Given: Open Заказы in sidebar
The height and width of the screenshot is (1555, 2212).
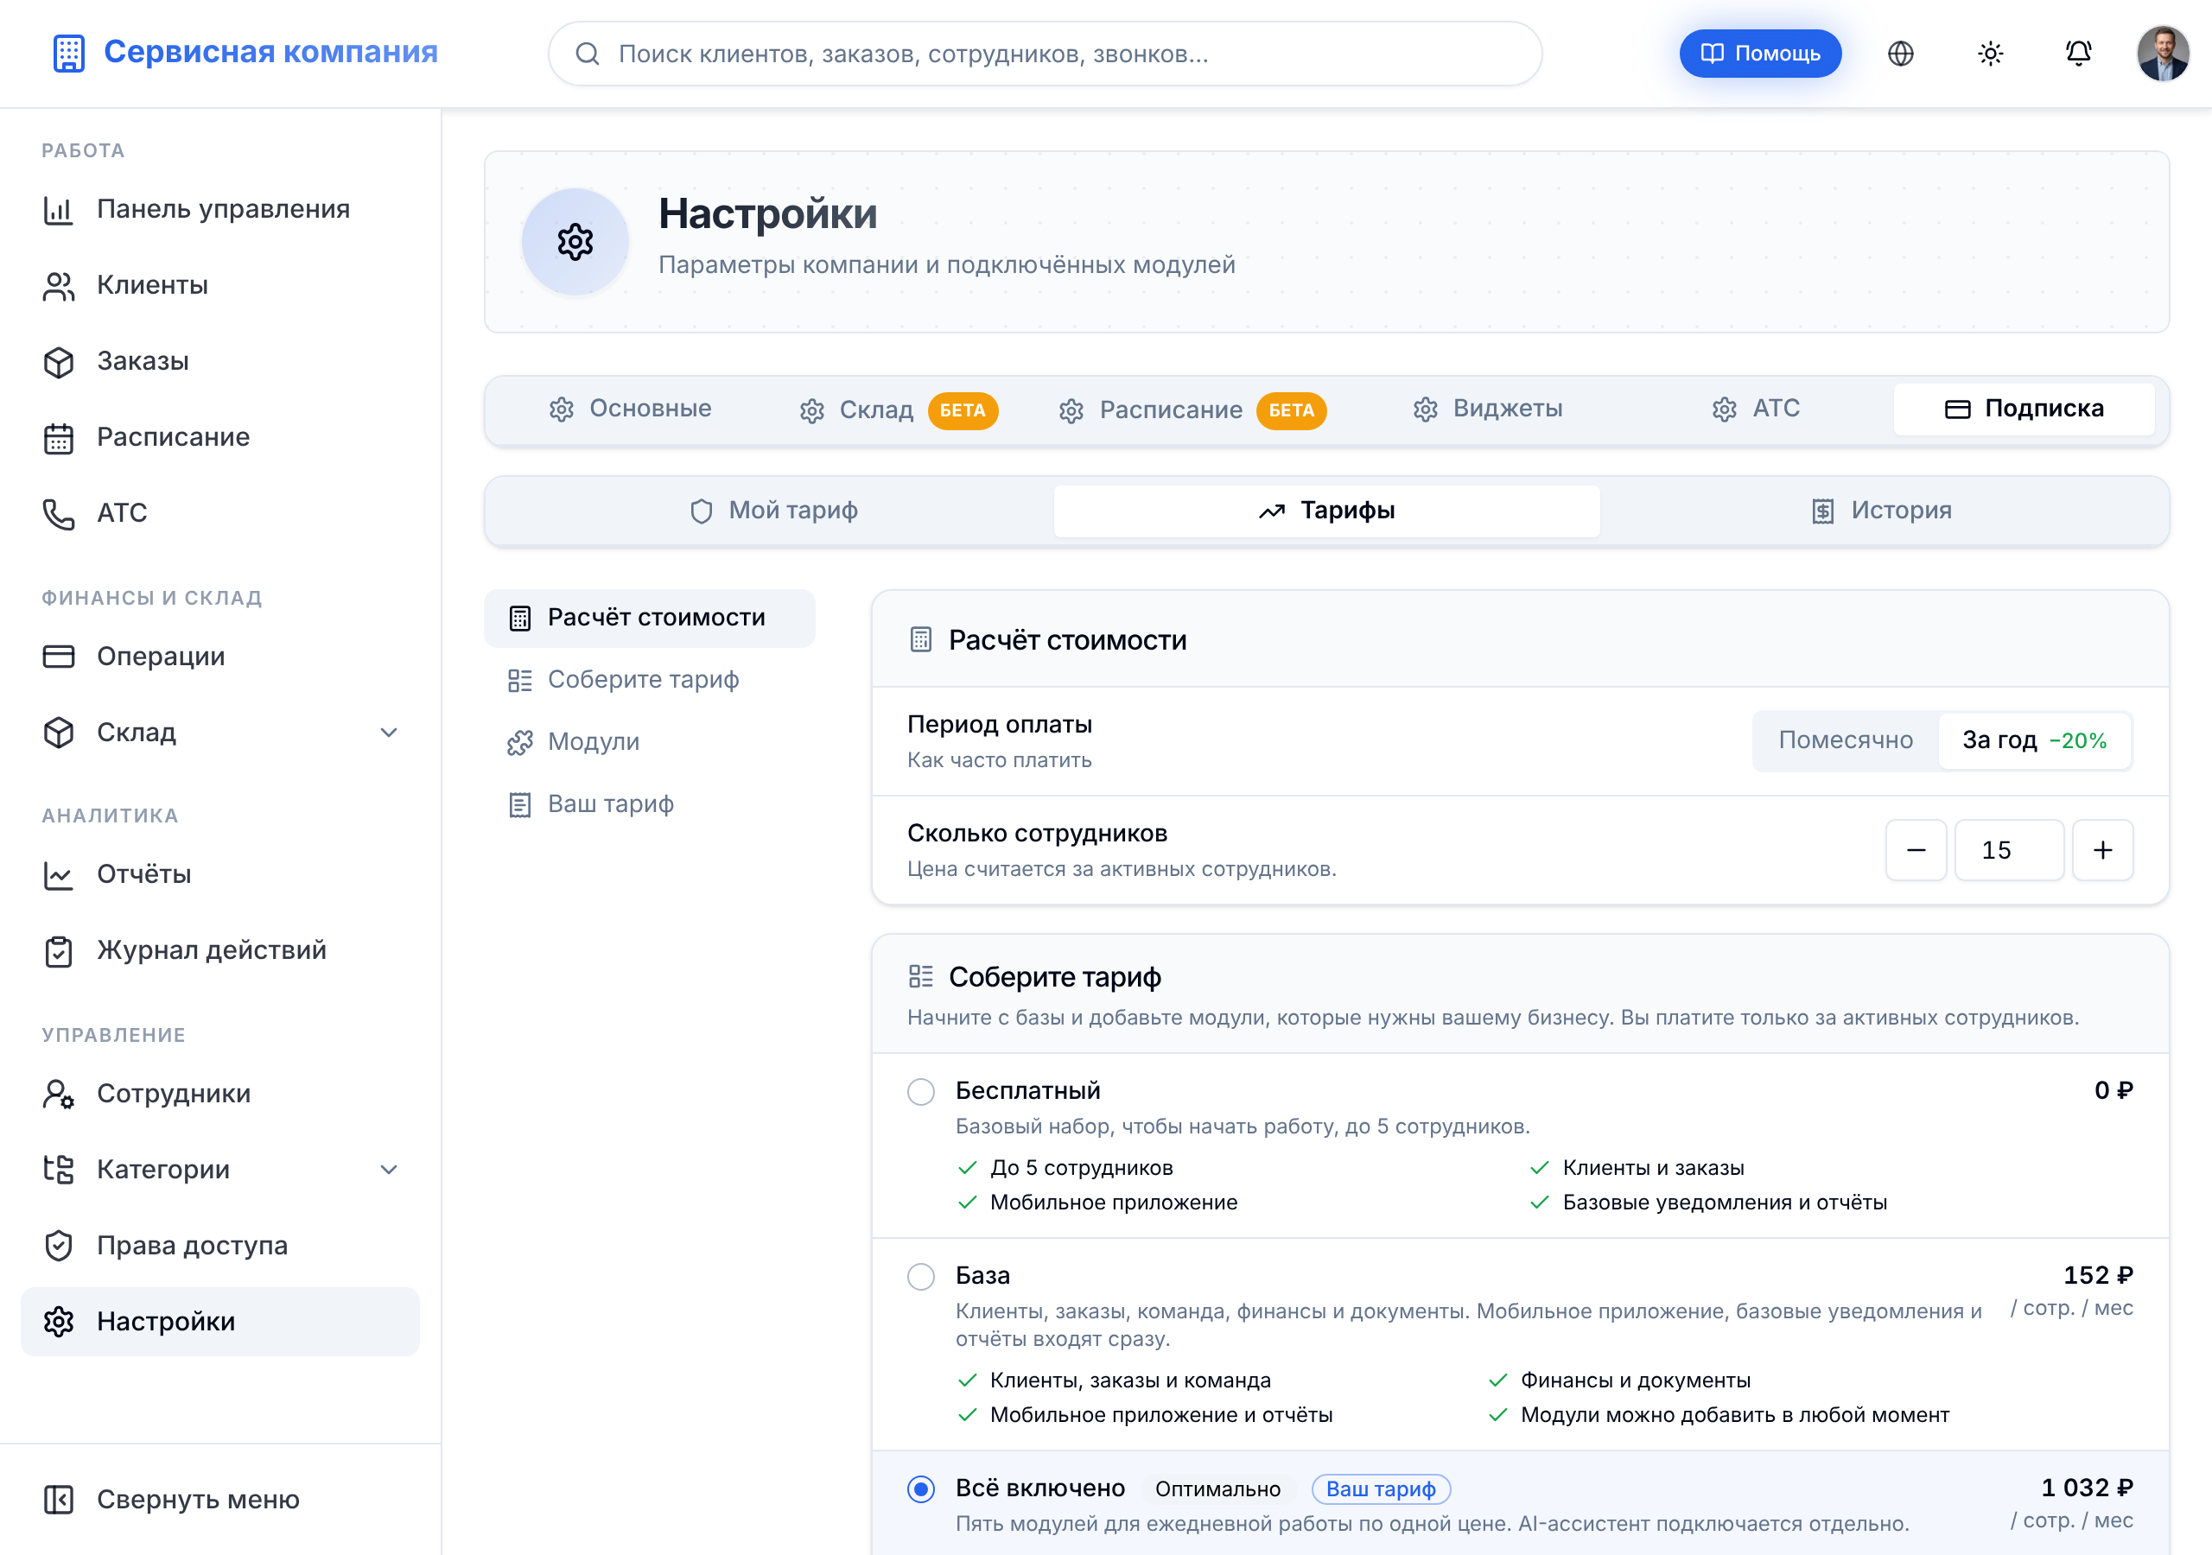Looking at the screenshot, I should [220, 361].
